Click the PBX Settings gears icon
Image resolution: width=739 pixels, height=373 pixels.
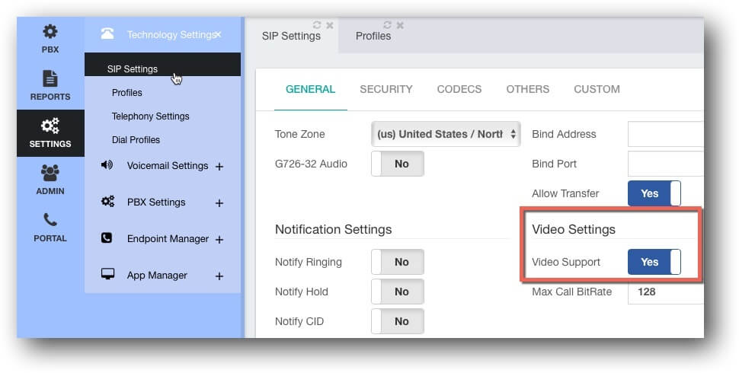(x=107, y=202)
